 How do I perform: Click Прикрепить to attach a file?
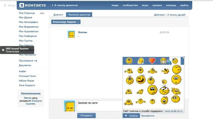click(x=148, y=116)
